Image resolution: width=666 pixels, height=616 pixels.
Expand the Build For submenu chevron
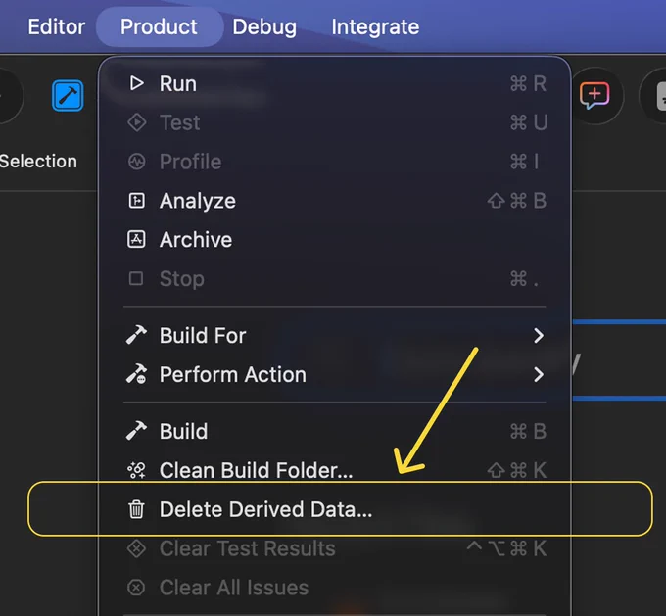tap(539, 336)
